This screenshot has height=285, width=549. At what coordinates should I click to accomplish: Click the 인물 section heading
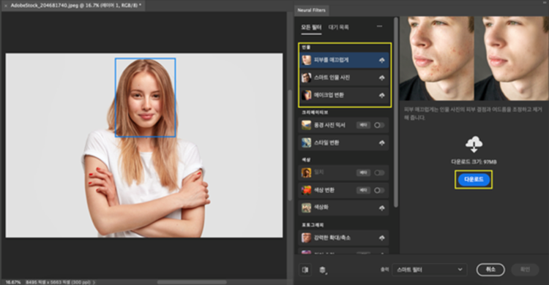click(306, 47)
